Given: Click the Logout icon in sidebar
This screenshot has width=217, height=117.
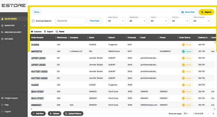Looking at the screenshot, I should pos(2,111).
